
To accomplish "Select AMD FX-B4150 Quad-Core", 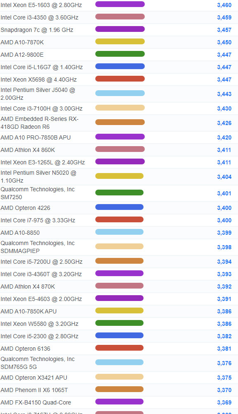I will pyautogui.click(x=36, y=403).
